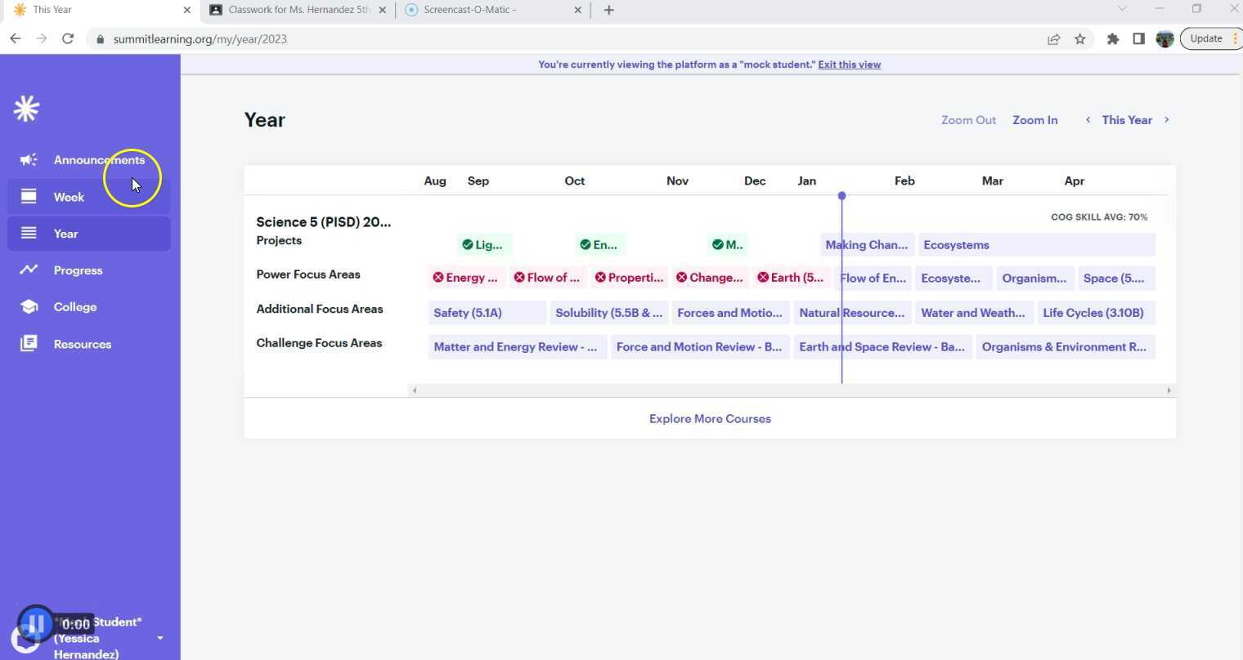Click the College graduation cap icon
This screenshot has height=660, width=1243.
coord(29,307)
